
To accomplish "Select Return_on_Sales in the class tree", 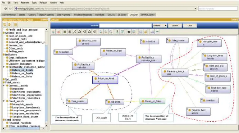I will point(22,76).
